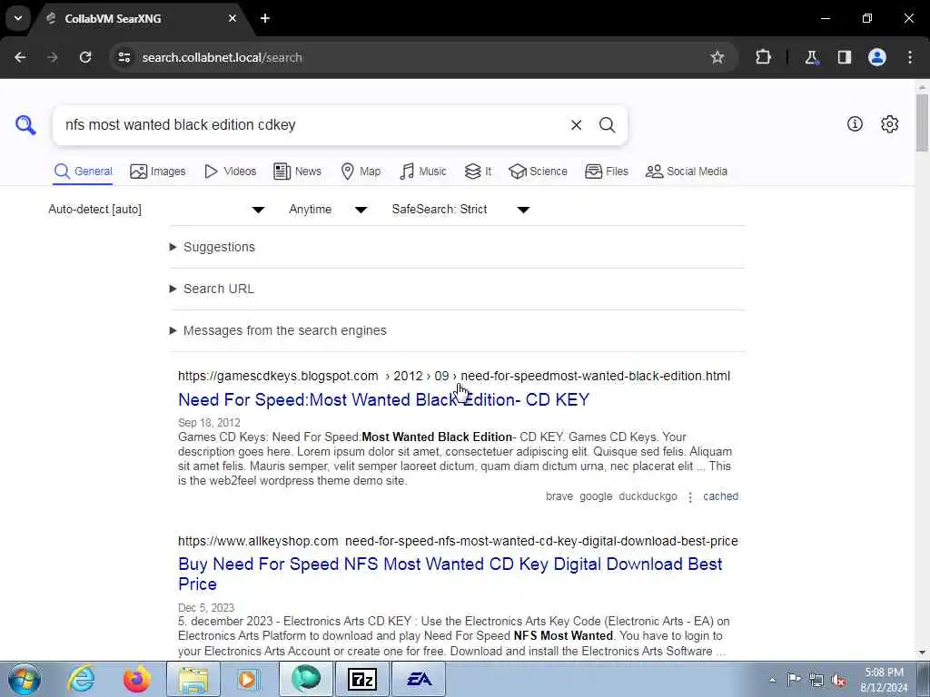Clear the search query with X
The image size is (930, 697).
coord(576,125)
